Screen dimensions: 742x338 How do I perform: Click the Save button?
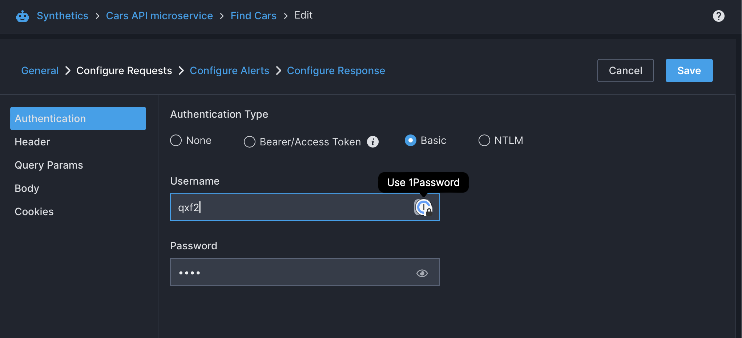689,71
